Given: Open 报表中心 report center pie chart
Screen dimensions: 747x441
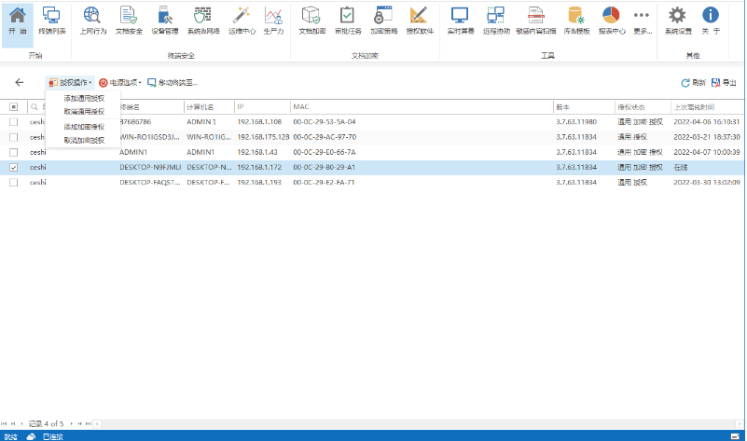Looking at the screenshot, I should (612, 20).
